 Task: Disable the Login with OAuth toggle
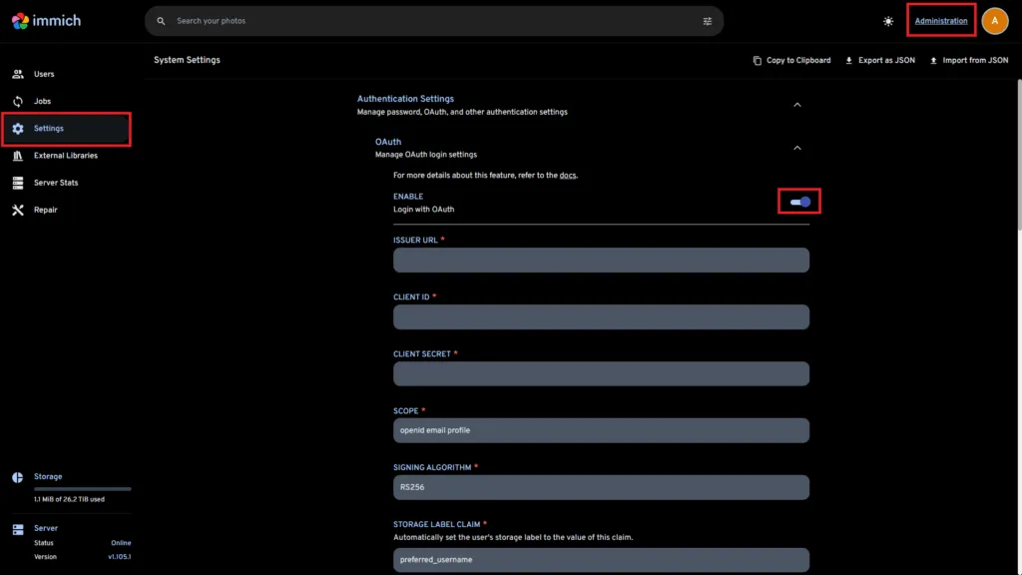click(798, 201)
